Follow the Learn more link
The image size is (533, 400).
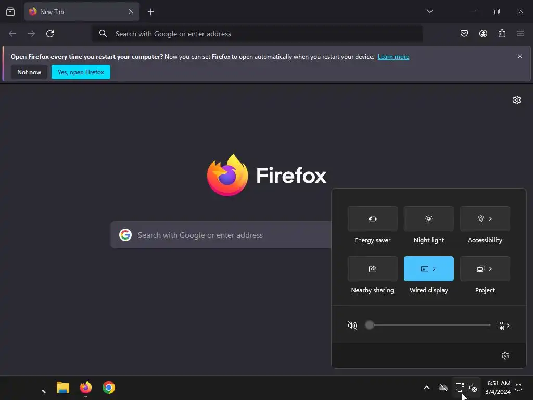(x=394, y=57)
